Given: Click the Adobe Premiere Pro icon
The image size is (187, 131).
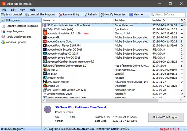Looking at the screenshot, I should click(45, 58).
